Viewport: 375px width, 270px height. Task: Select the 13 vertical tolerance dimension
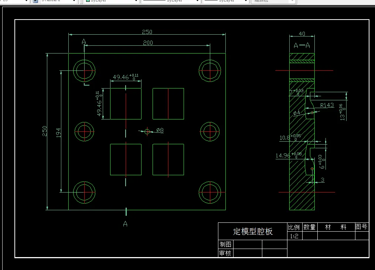[x=342, y=112]
